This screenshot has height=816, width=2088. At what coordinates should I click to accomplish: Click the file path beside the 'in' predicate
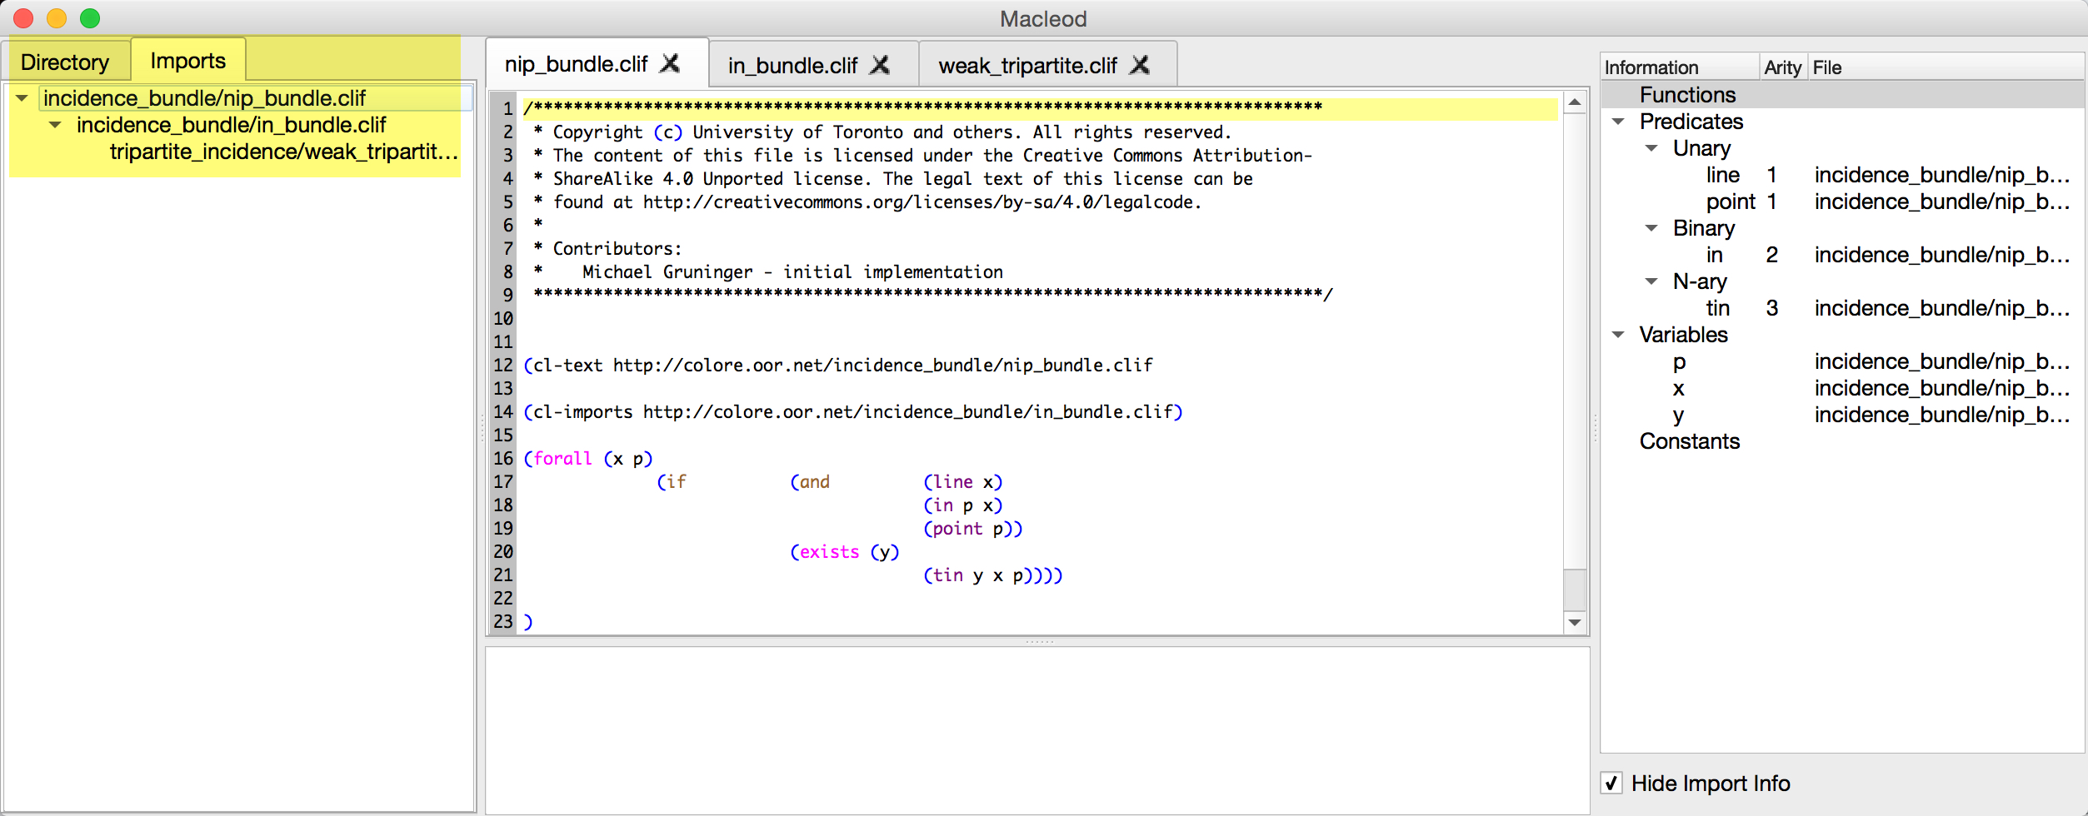(x=1942, y=255)
